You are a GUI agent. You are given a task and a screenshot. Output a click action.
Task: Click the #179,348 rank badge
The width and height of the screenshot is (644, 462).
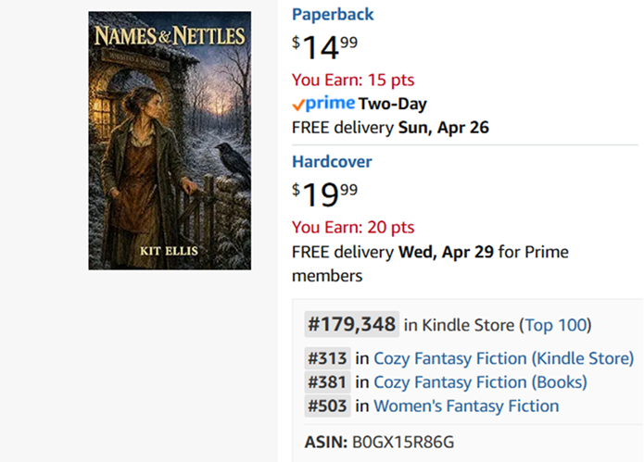tap(352, 325)
